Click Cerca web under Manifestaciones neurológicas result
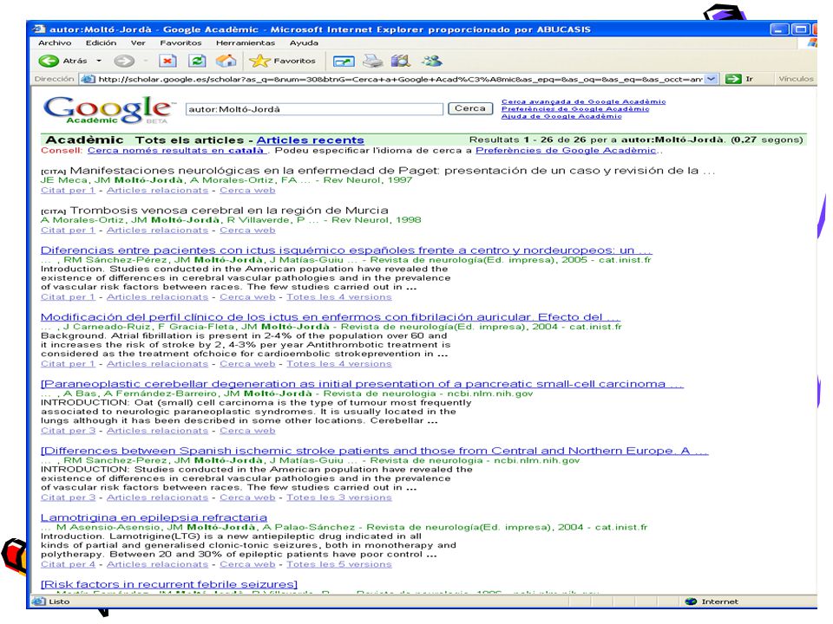This screenshot has width=833, height=624. [x=247, y=190]
